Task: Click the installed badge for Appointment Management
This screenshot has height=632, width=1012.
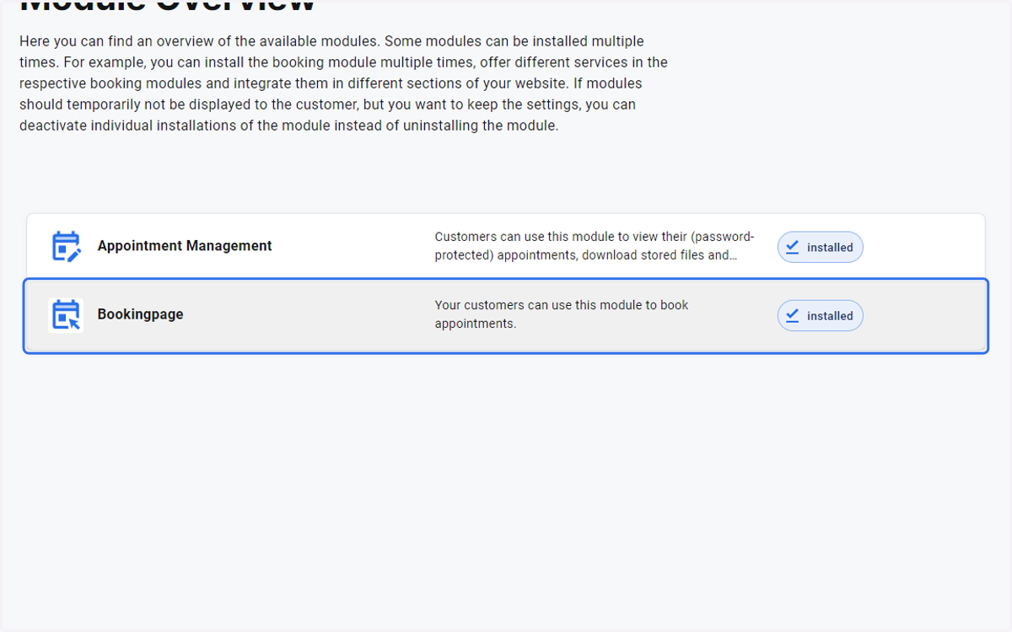Action: click(x=820, y=247)
